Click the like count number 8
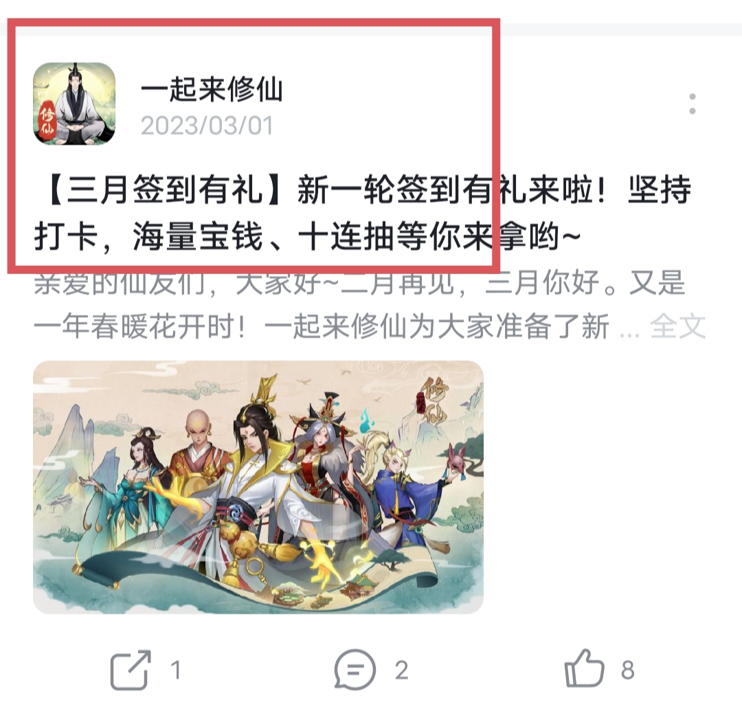Image resolution: width=742 pixels, height=728 pixels. click(x=627, y=670)
